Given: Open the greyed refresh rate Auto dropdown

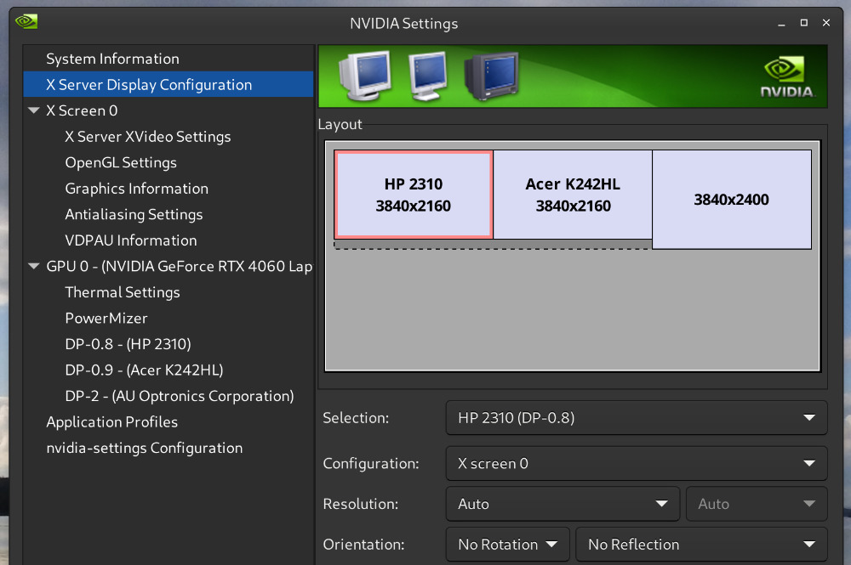Looking at the screenshot, I should (757, 504).
